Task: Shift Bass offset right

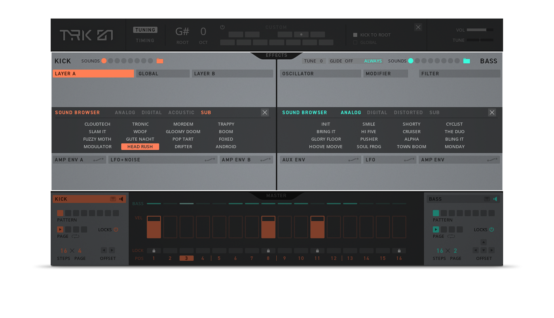Action: (x=491, y=250)
